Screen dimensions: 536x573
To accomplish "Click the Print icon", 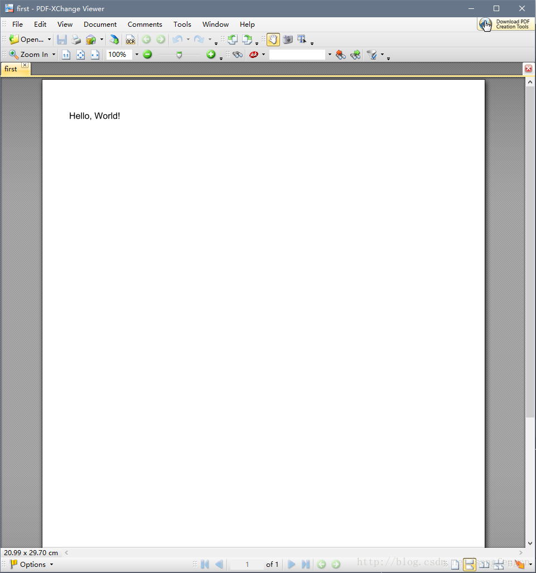I will point(76,40).
